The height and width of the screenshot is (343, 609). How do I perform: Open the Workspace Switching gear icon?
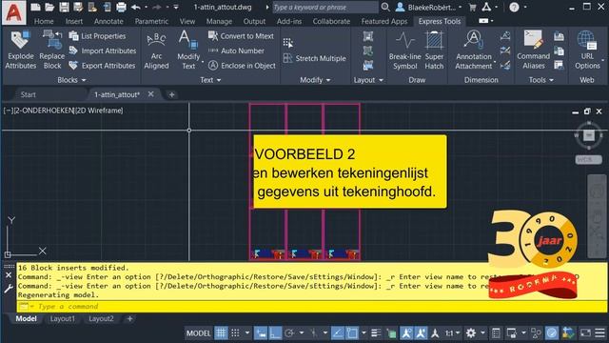click(471, 333)
